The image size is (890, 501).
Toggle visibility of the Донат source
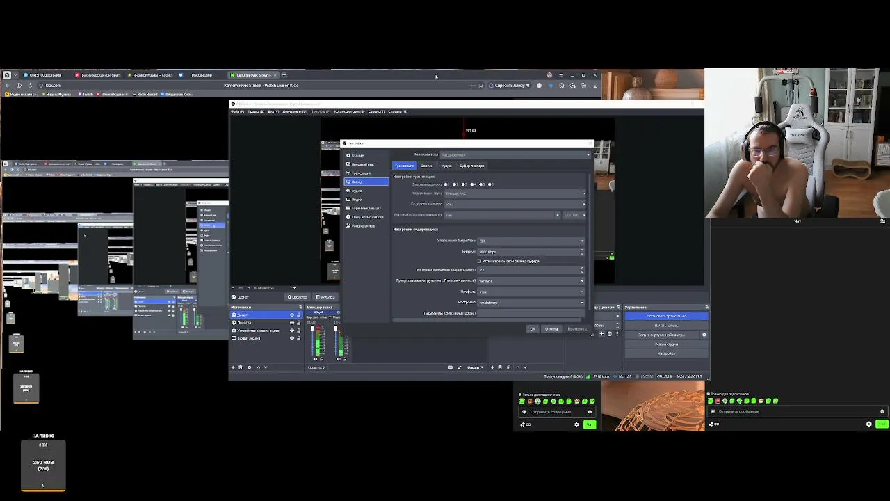click(292, 315)
